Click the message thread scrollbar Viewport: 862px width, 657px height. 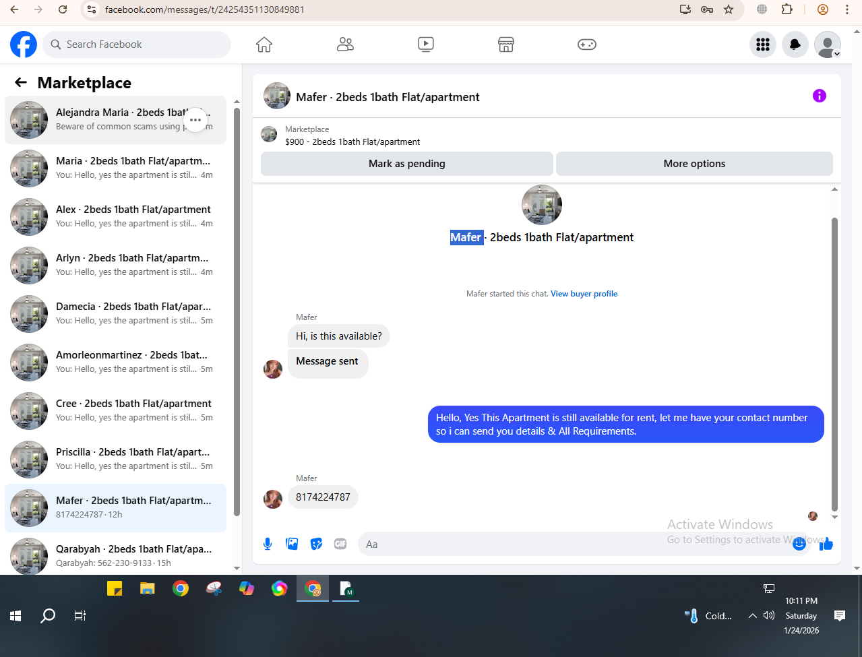(x=834, y=364)
